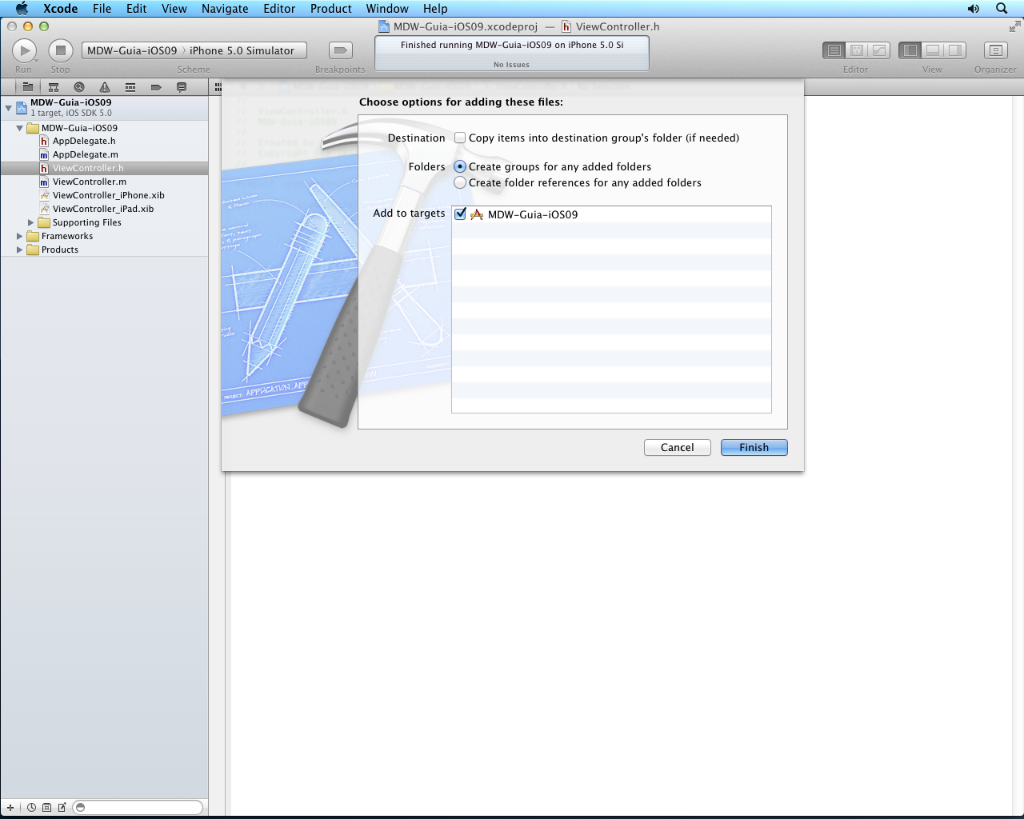
Task: Enter full screen with the window arrows icon
Action: pos(1014,26)
